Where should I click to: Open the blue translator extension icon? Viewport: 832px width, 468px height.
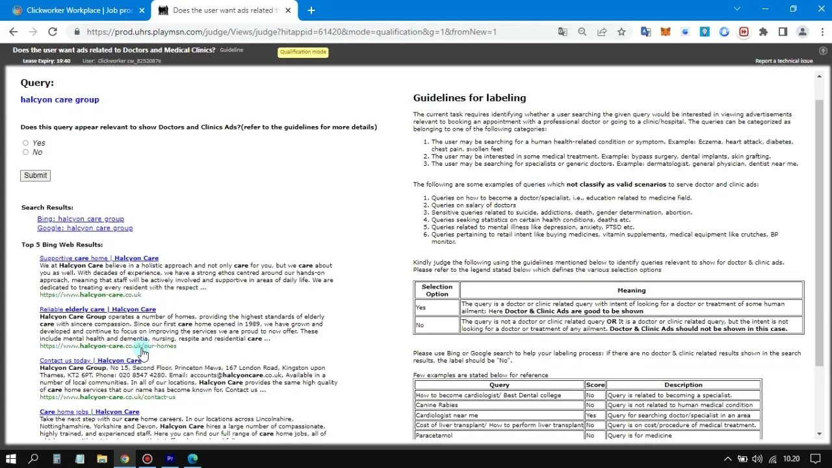(x=645, y=31)
